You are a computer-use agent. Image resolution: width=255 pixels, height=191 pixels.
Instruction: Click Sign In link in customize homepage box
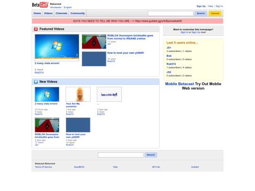184,33
